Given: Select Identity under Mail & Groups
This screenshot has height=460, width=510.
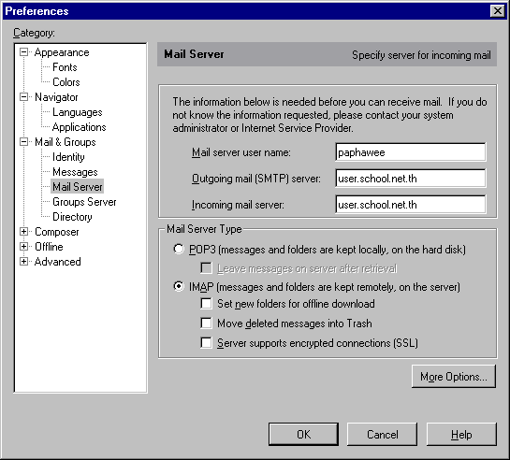Looking at the screenshot, I should coord(68,157).
